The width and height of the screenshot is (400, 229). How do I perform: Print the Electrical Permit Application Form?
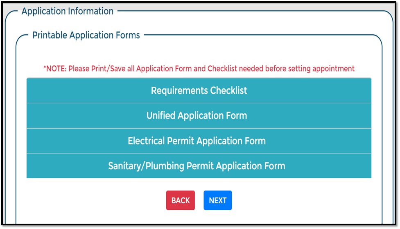click(197, 141)
